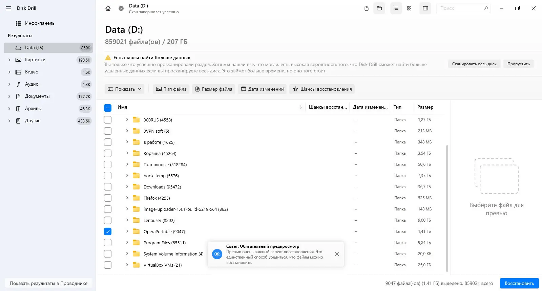Expand the Другие category chevron

click(x=9, y=121)
